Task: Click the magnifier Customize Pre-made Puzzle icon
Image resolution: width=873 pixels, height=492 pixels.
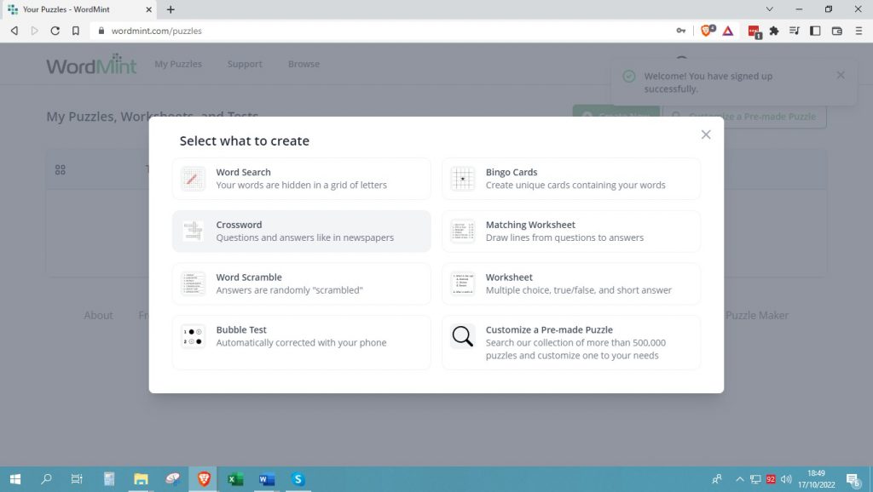Action: coord(462,336)
